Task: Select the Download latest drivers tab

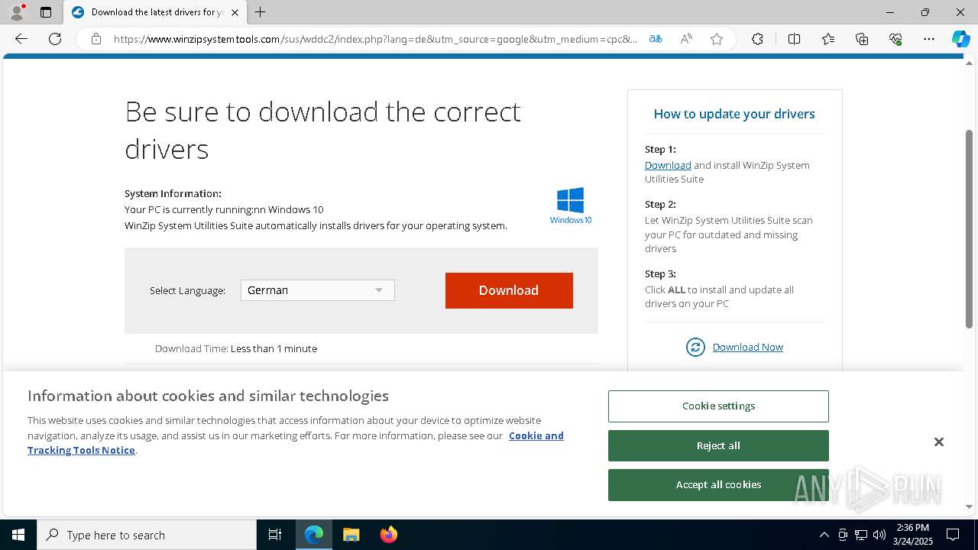Action: pos(155,12)
